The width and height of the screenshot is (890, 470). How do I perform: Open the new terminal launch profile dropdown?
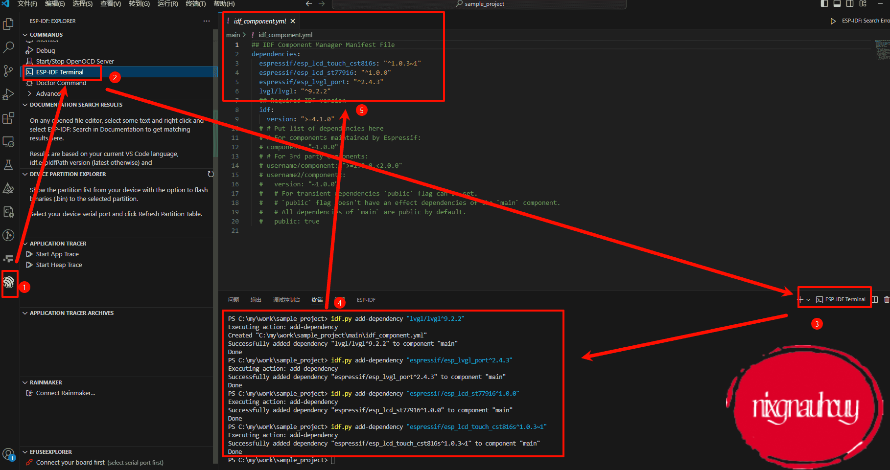(x=808, y=300)
